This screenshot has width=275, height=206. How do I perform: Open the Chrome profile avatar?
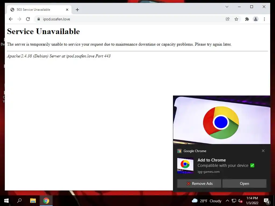point(256,19)
